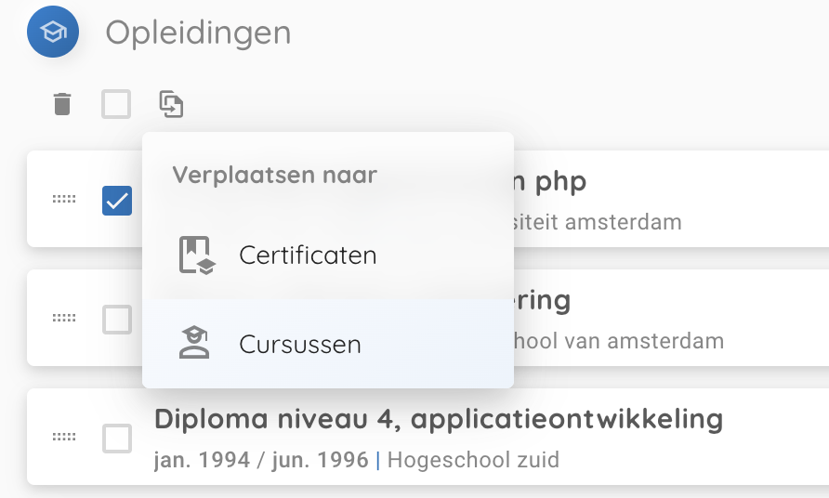The width and height of the screenshot is (829, 498).
Task: Click the Hogeschool zuid institution text
Action: point(473,459)
